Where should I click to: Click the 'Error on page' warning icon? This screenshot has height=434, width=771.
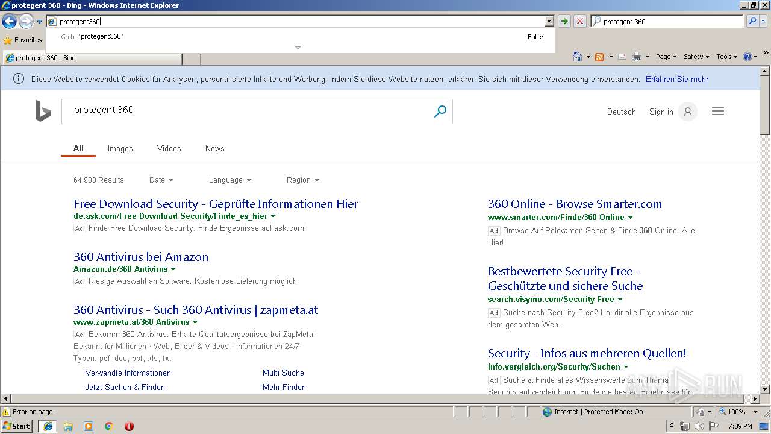(x=6, y=412)
